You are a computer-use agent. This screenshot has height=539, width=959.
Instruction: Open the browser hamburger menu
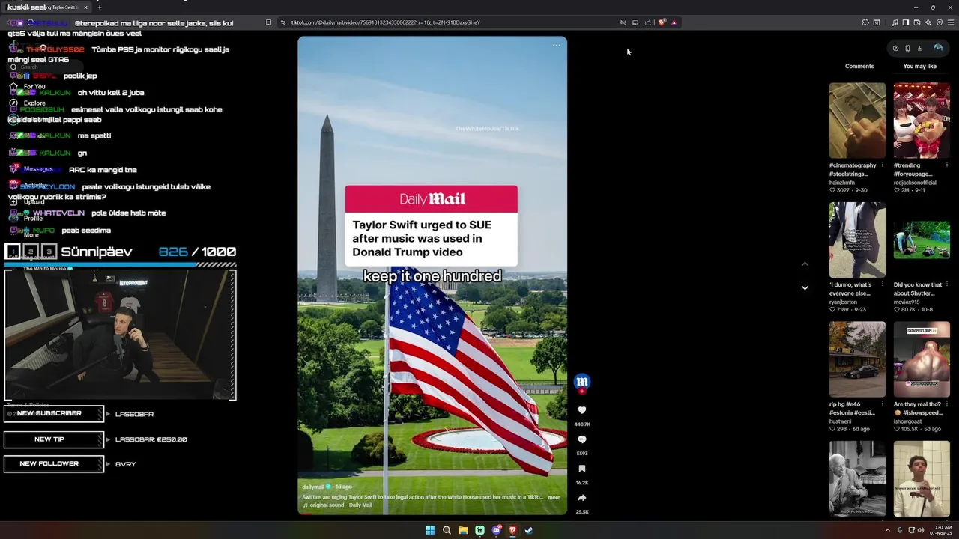click(x=951, y=22)
